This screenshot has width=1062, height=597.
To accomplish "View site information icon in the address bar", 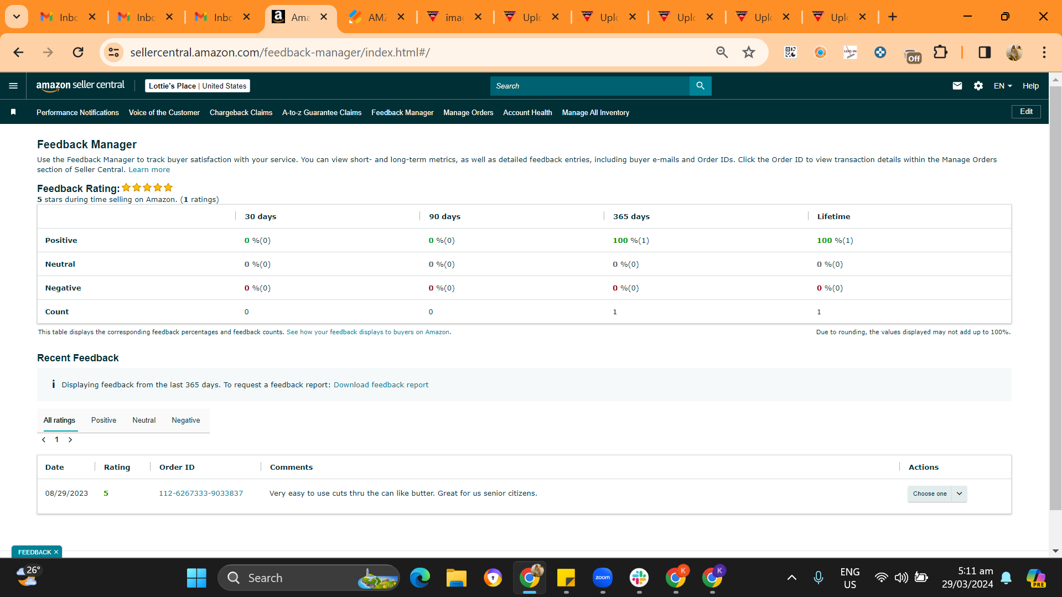I will 113,52.
